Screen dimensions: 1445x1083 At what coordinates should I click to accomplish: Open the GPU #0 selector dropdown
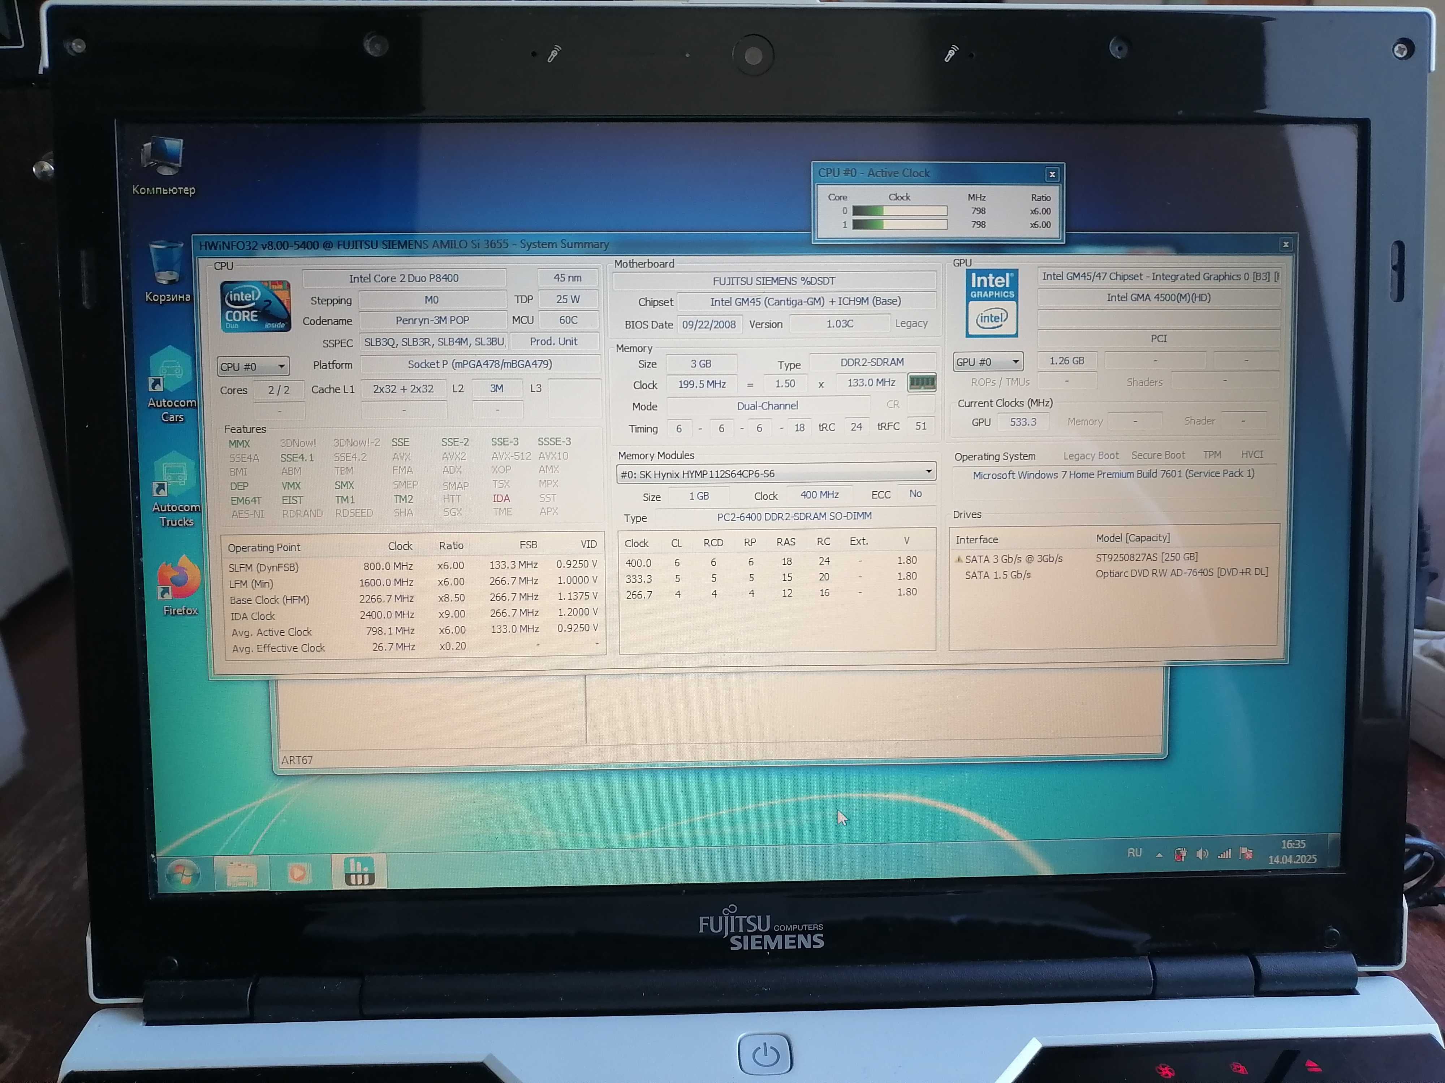988,362
